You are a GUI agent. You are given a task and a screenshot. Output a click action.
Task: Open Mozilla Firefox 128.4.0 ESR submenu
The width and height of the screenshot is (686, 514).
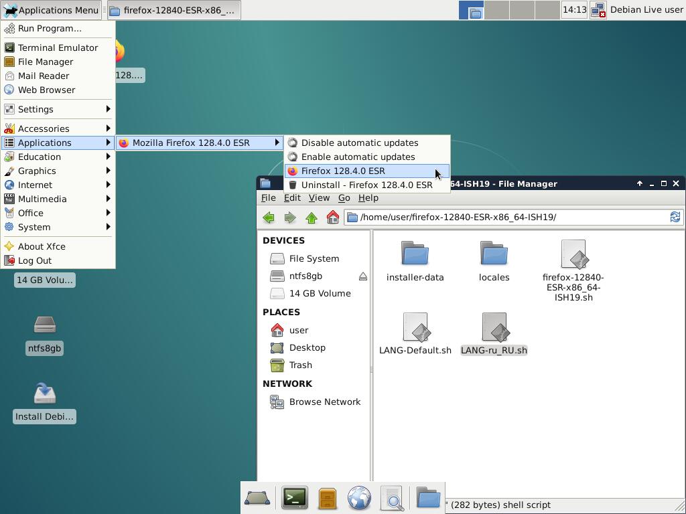click(199, 143)
